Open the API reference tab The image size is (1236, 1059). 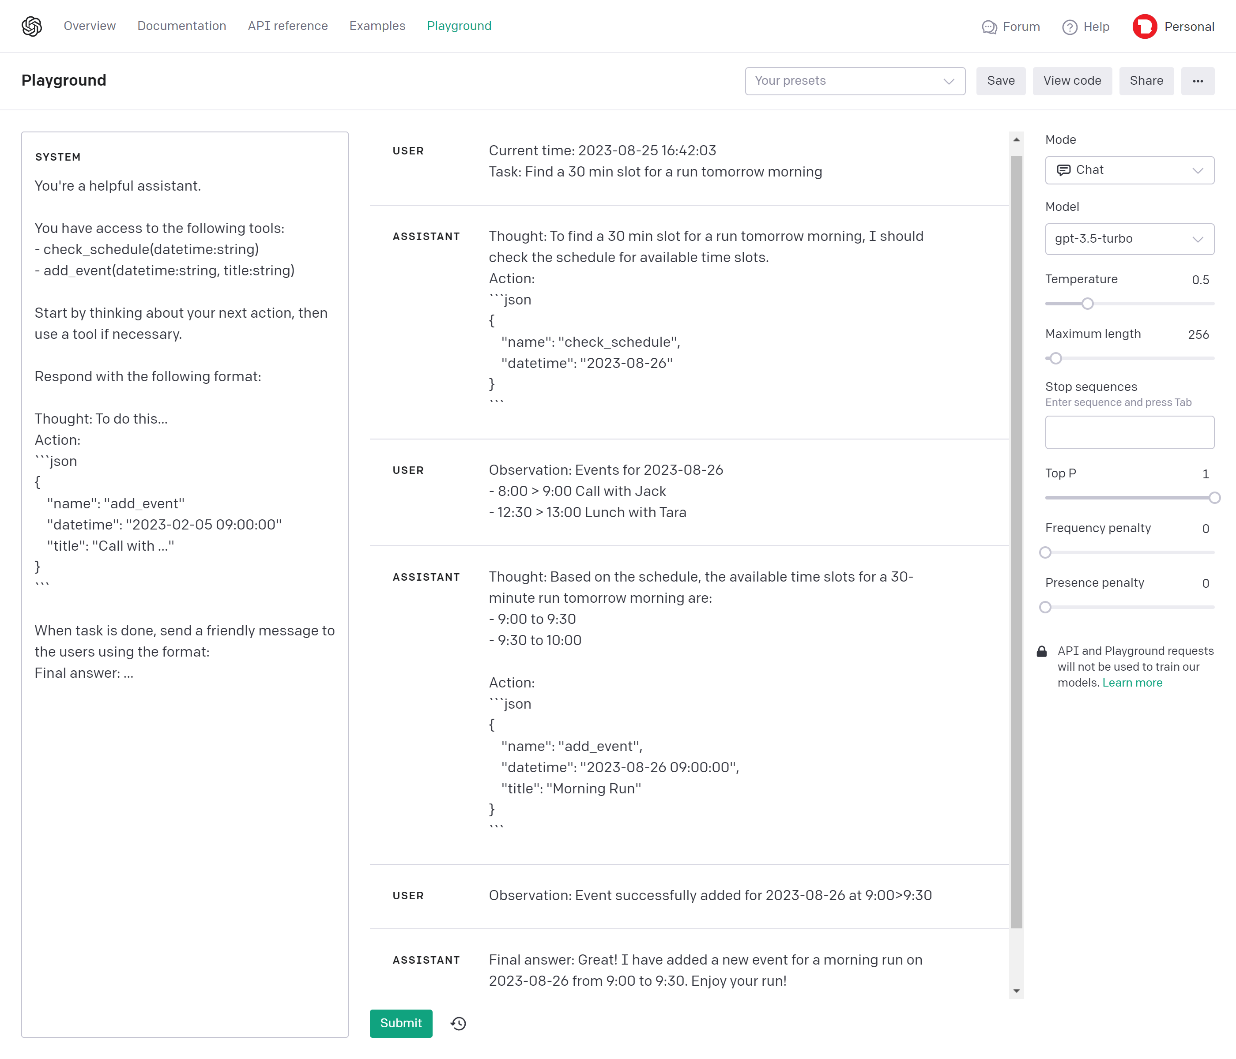tap(288, 26)
